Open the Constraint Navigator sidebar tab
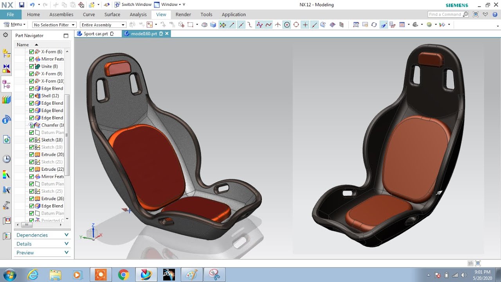The width and height of the screenshot is (501, 282). pos(6,69)
